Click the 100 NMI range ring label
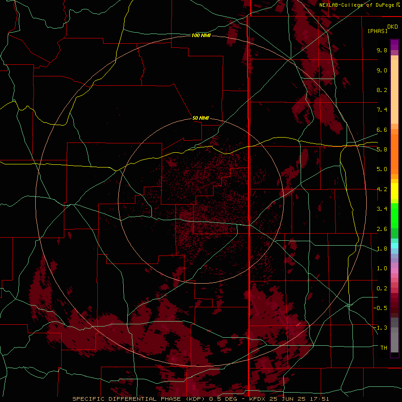 (x=201, y=35)
